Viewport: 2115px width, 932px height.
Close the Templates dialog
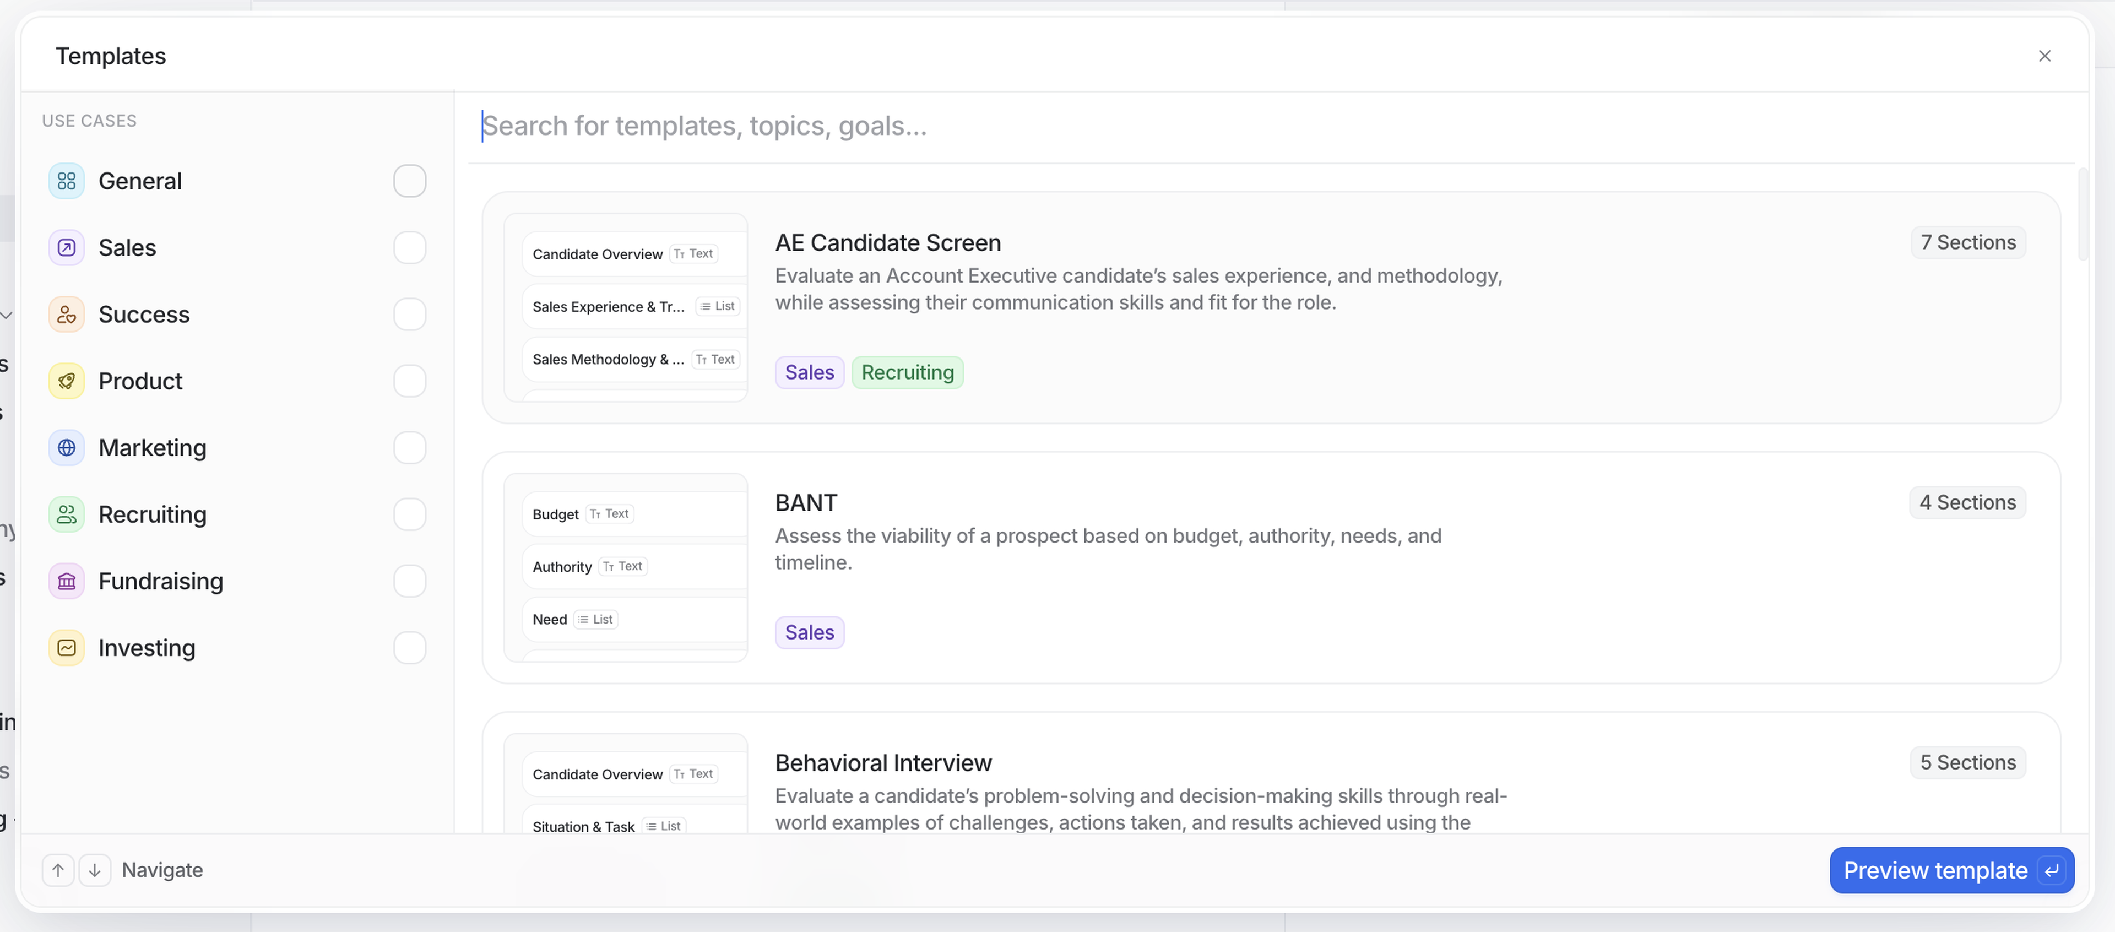(2044, 56)
